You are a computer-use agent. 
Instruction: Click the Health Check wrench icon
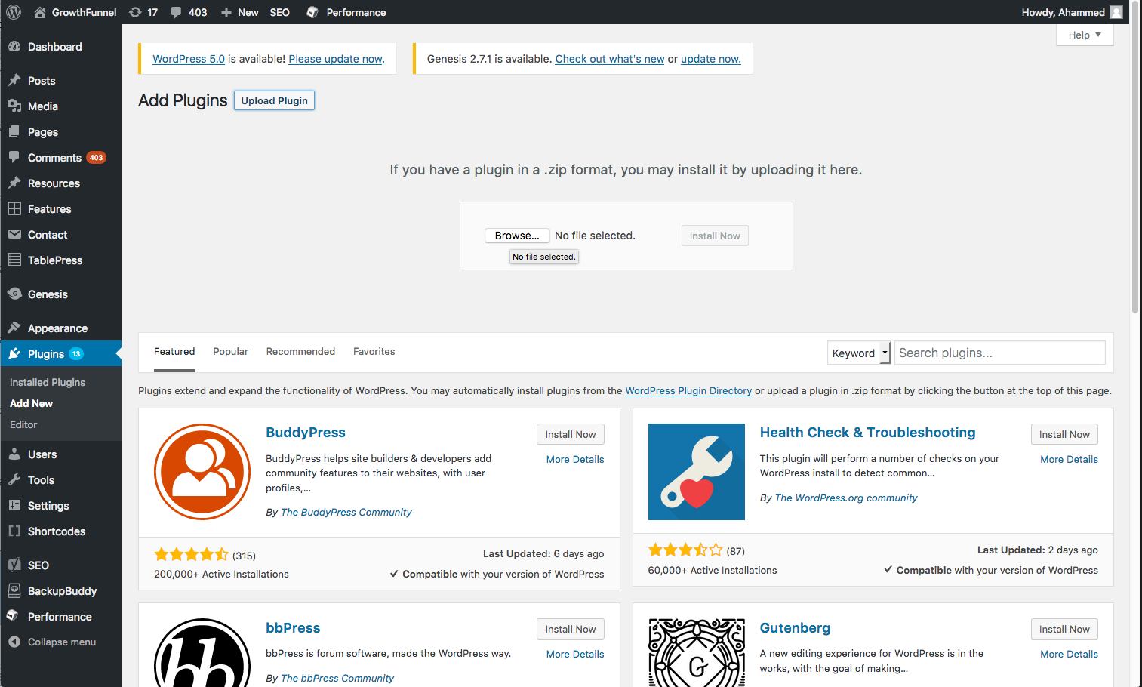(x=696, y=472)
